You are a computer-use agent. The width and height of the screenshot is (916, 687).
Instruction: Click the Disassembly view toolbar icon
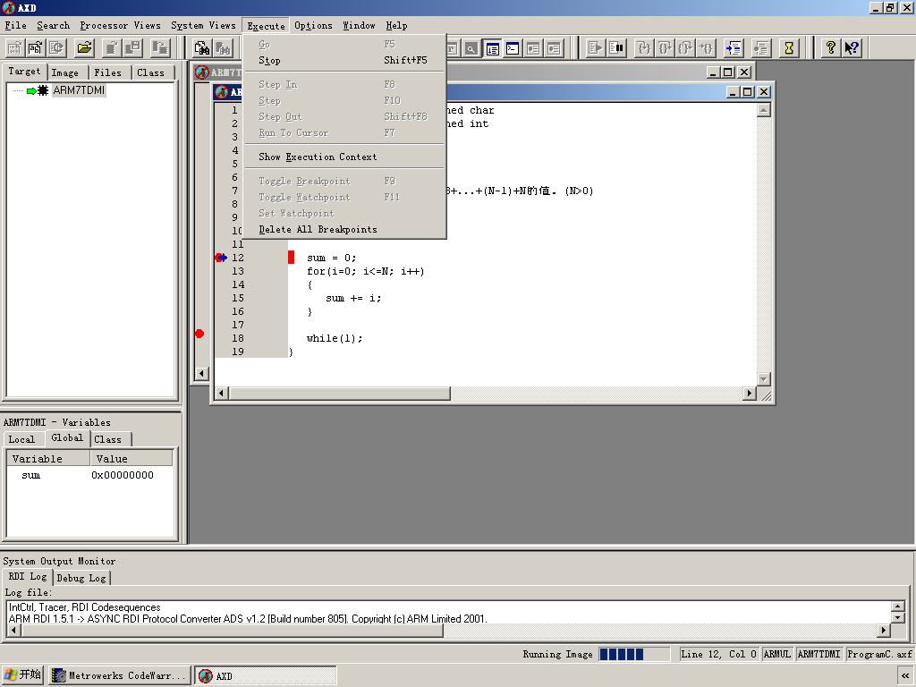pyautogui.click(x=492, y=48)
